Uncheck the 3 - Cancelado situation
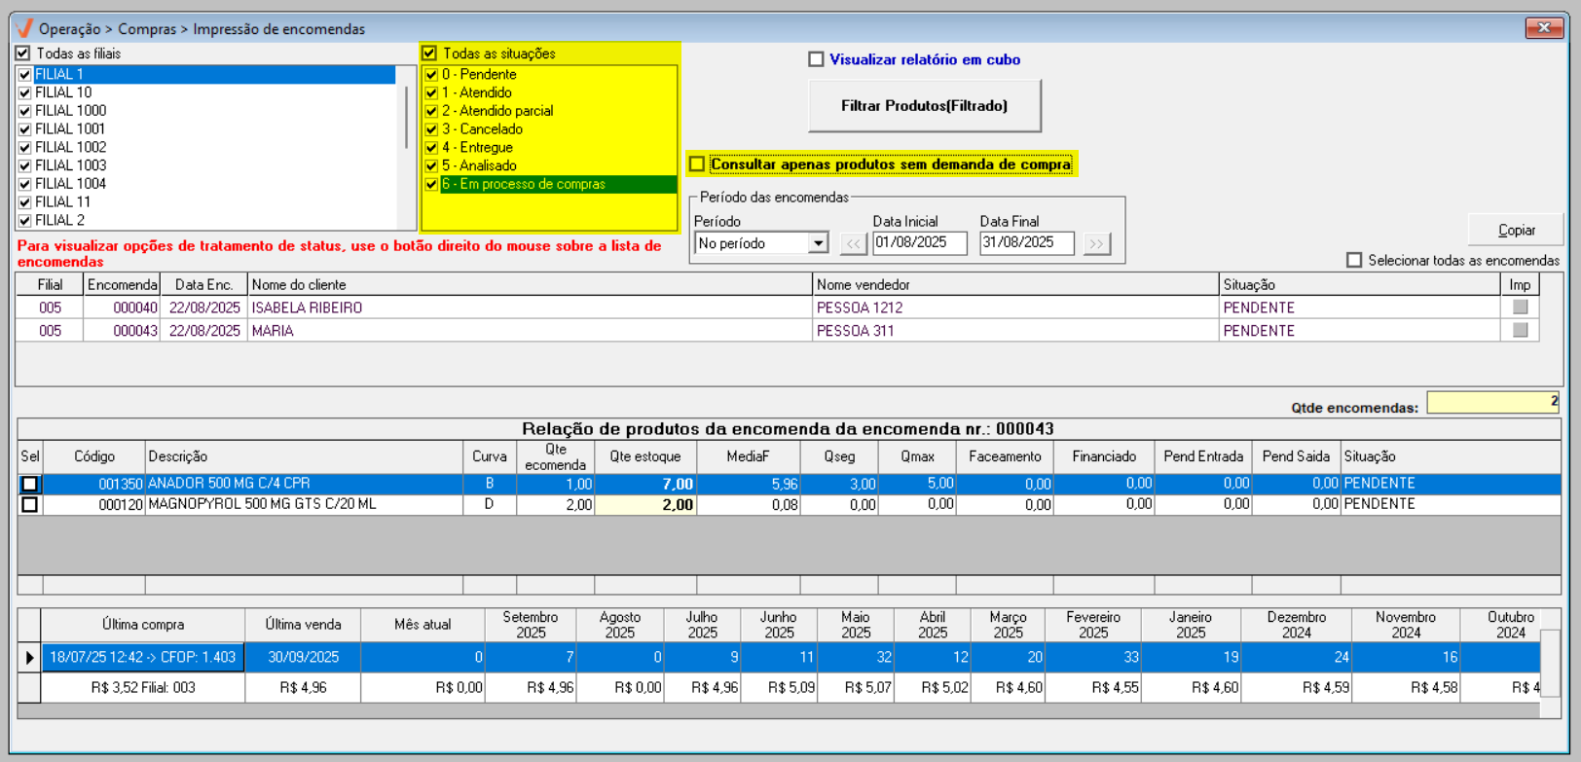 coord(431,129)
